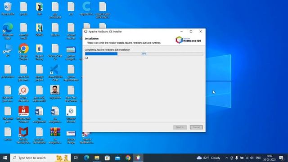Open the tech videos file icon
The width and height of the screenshot is (288, 162).
coord(8,71)
